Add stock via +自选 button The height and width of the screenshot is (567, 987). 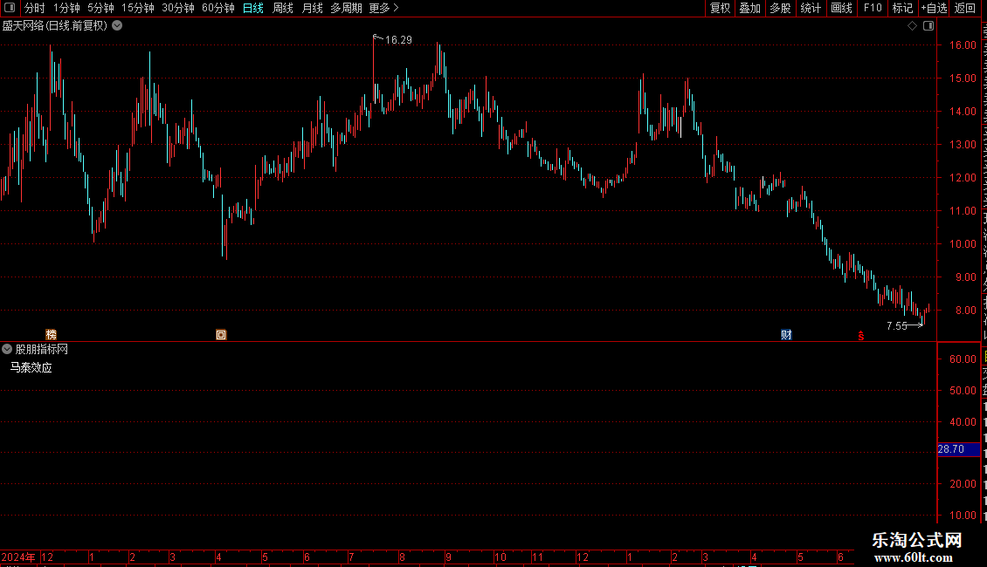point(934,8)
